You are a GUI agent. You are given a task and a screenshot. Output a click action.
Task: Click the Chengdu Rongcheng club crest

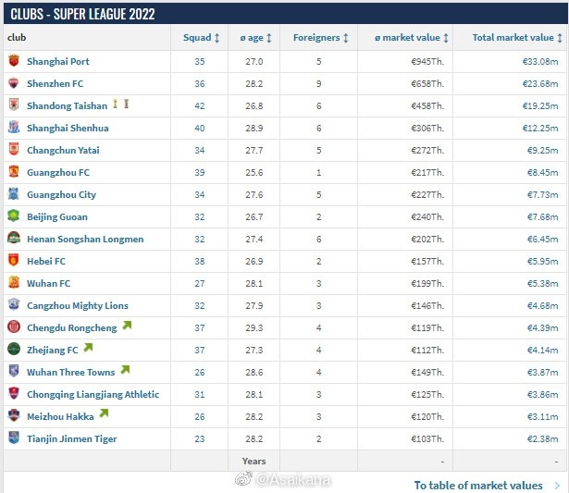coord(14,327)
